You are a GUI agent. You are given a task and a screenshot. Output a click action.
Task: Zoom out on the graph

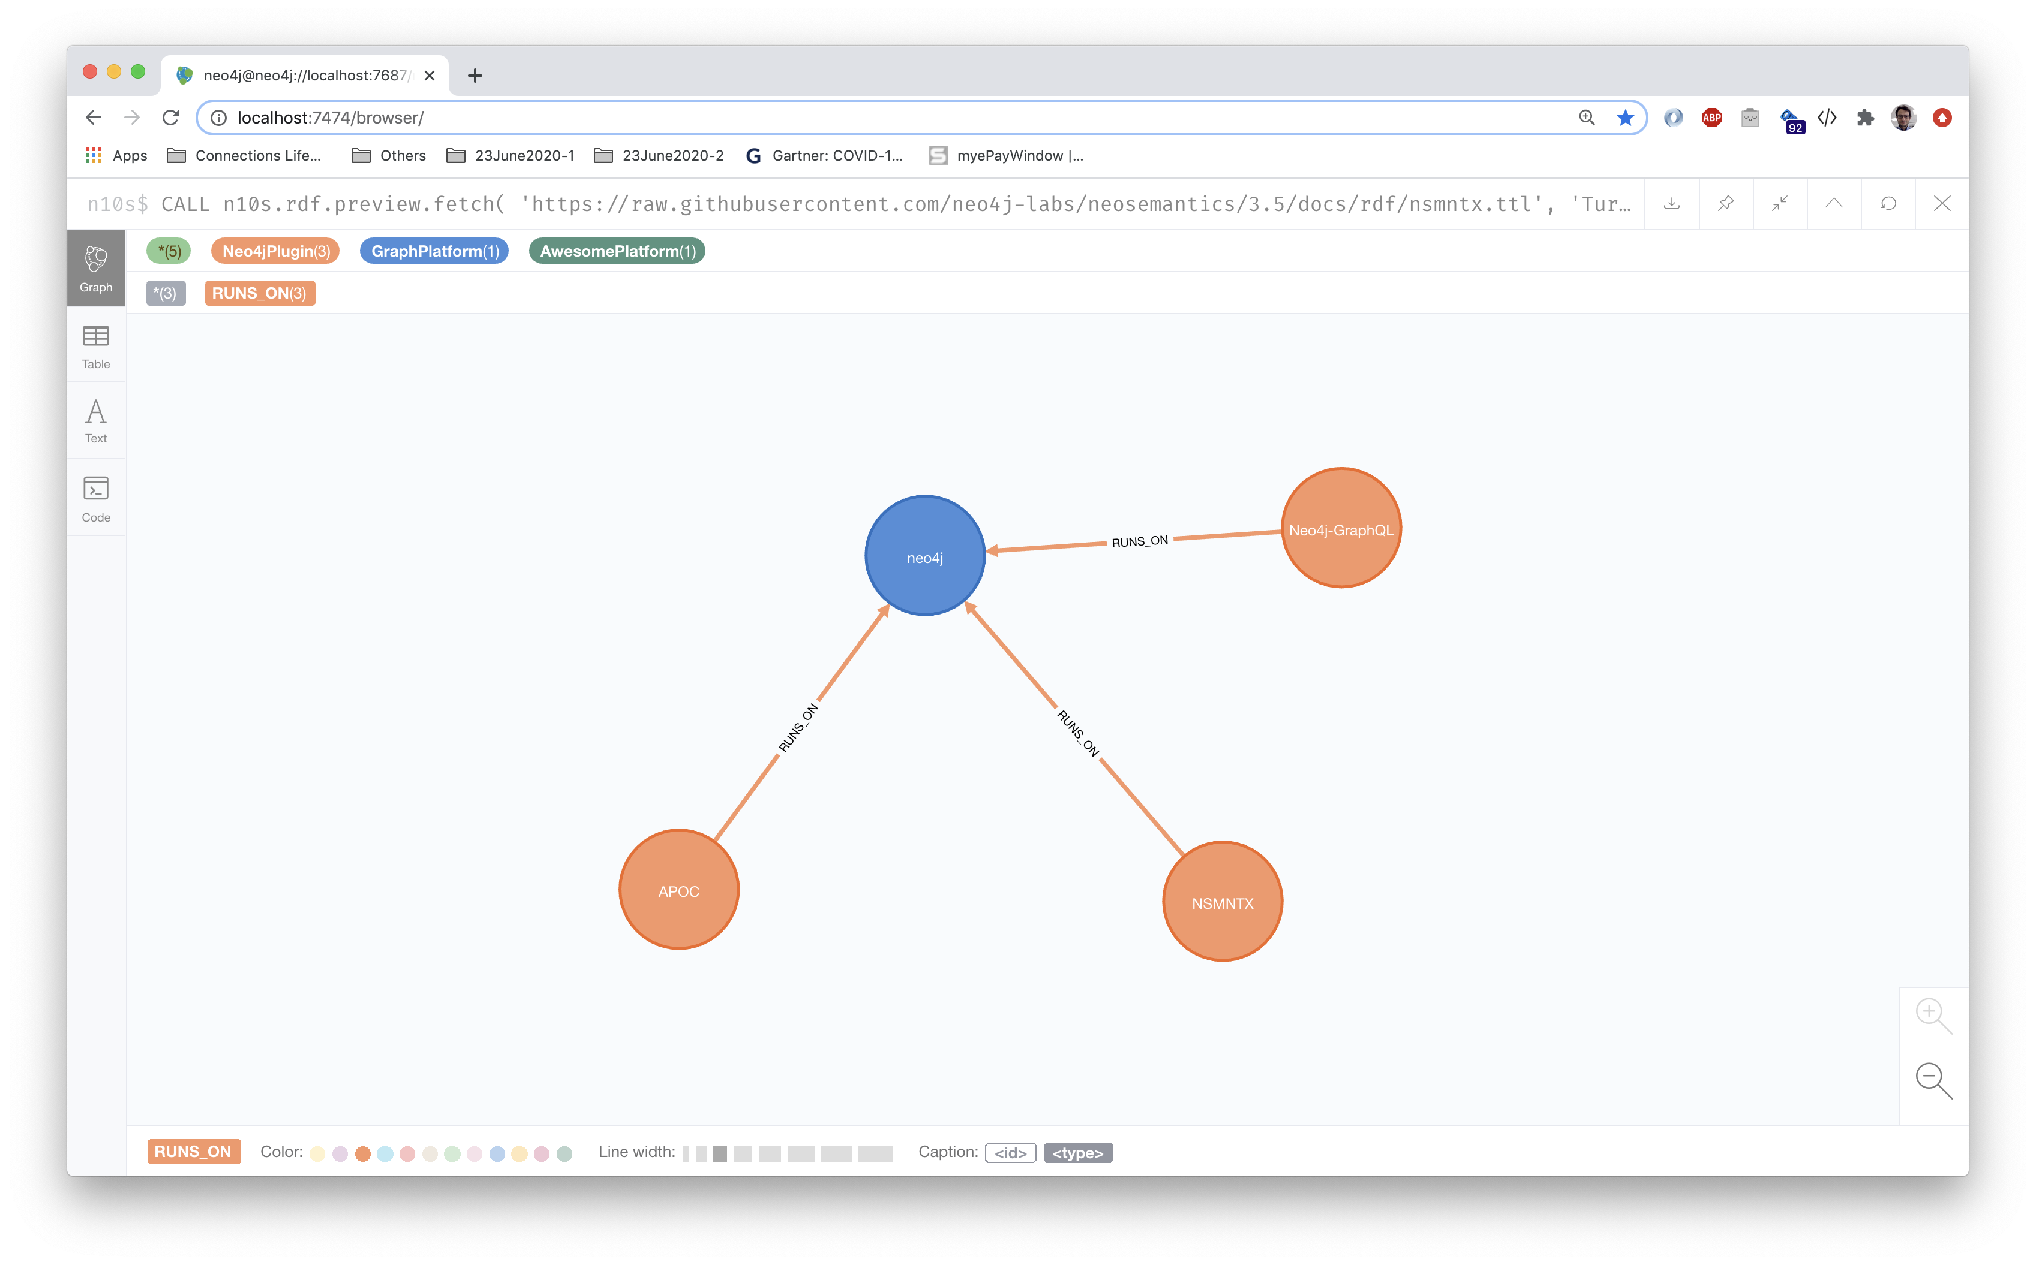(x=1933, y=1080)
